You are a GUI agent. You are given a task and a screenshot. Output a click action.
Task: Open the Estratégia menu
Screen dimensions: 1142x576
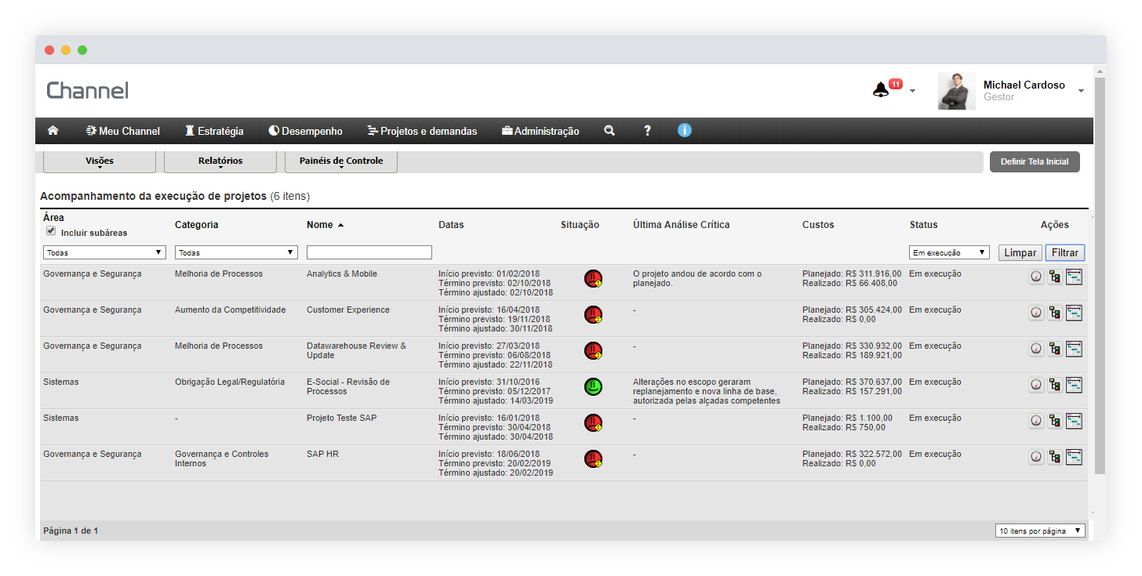click(214, 131)
